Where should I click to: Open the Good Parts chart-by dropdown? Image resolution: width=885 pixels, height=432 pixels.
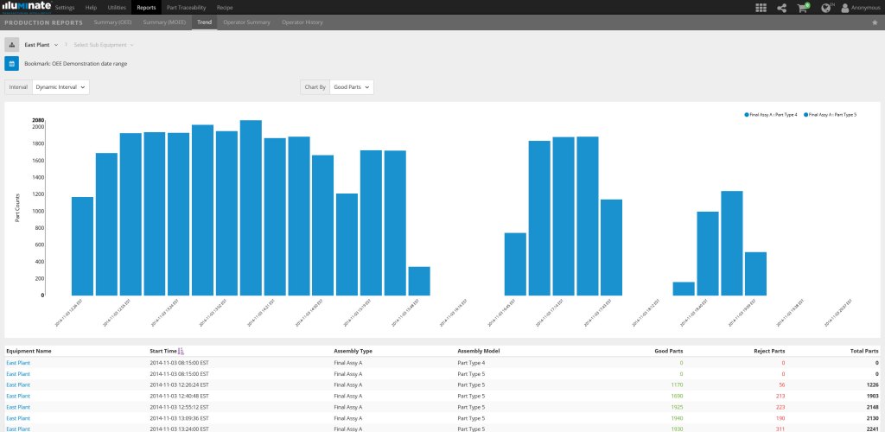click(352, 87)
